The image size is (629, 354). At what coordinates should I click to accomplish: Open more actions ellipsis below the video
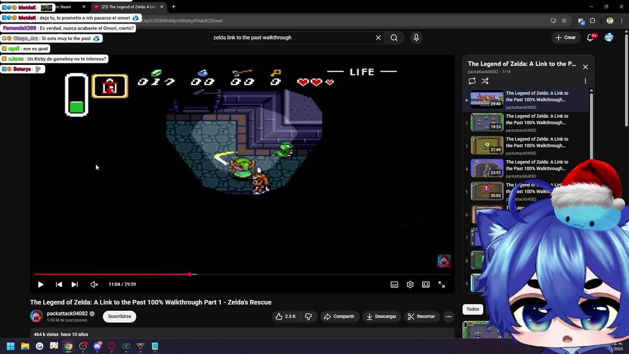pos(449,317)
